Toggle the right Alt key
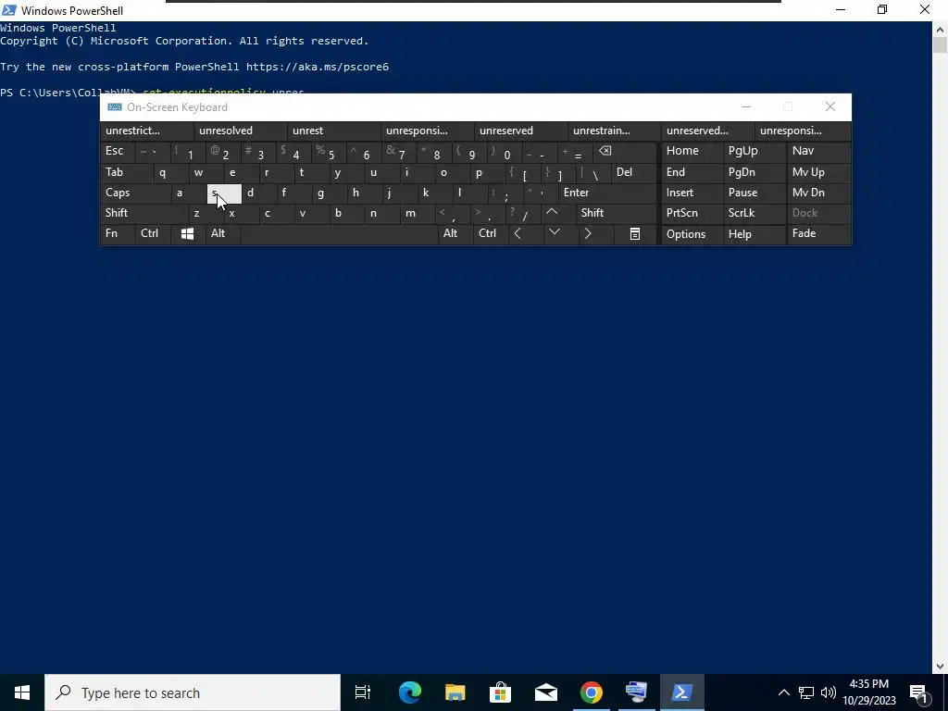The height and width of the screenshot is (711, 948). coord(455,233)
